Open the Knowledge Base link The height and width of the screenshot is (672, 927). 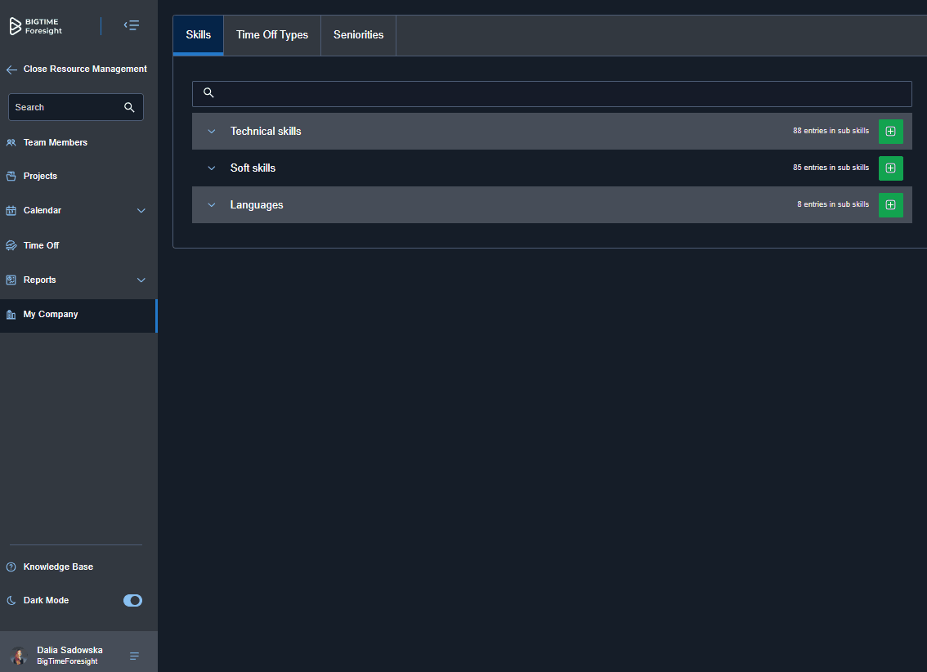tap(58, 567)
